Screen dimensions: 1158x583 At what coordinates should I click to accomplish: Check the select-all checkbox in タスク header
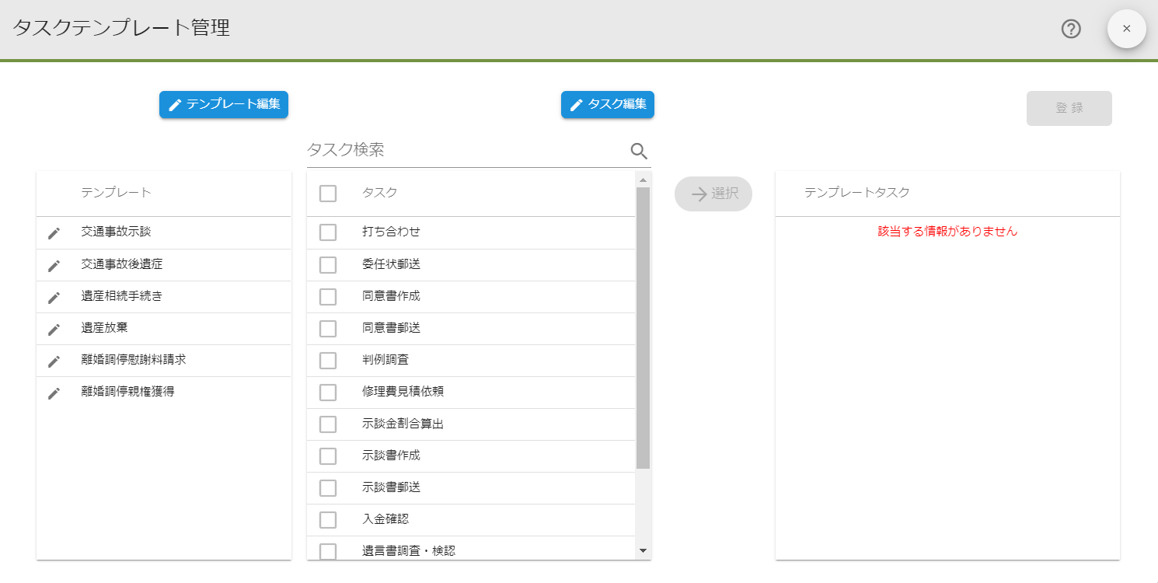[x=327, y=194]
